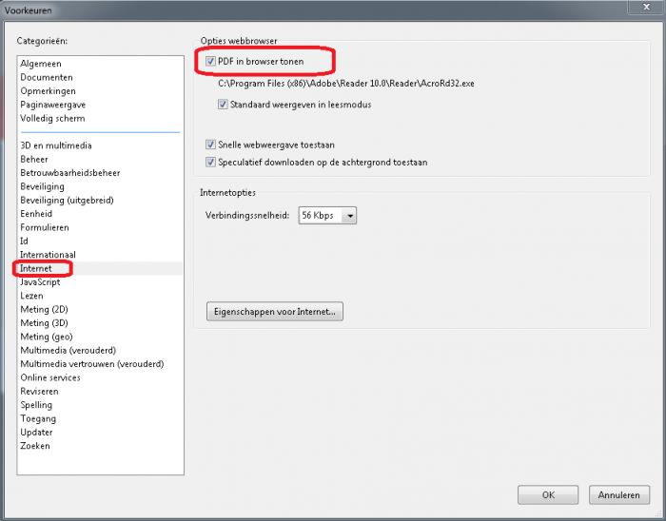The height and width of the screenshot is (521, 666).
Task: Cancel with the Annuleren button
Action: pos(618,494)
